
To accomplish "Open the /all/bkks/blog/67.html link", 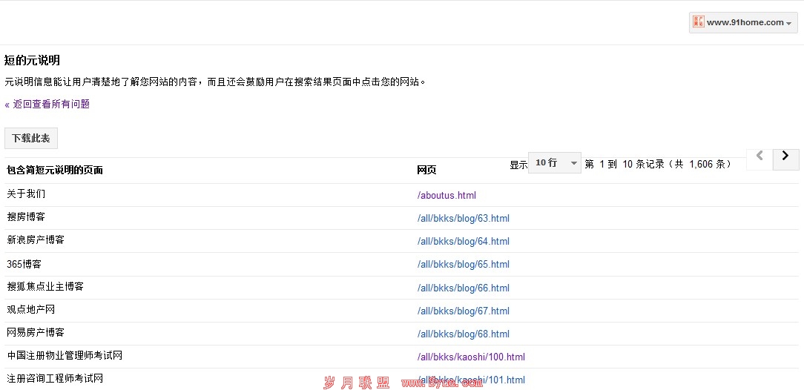I will coord(463,311).
